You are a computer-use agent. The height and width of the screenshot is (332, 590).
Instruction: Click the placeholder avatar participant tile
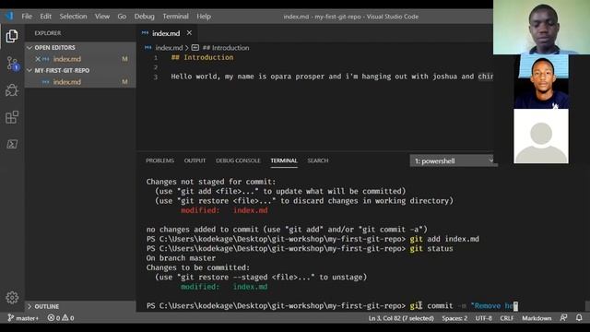coord(541,136)
